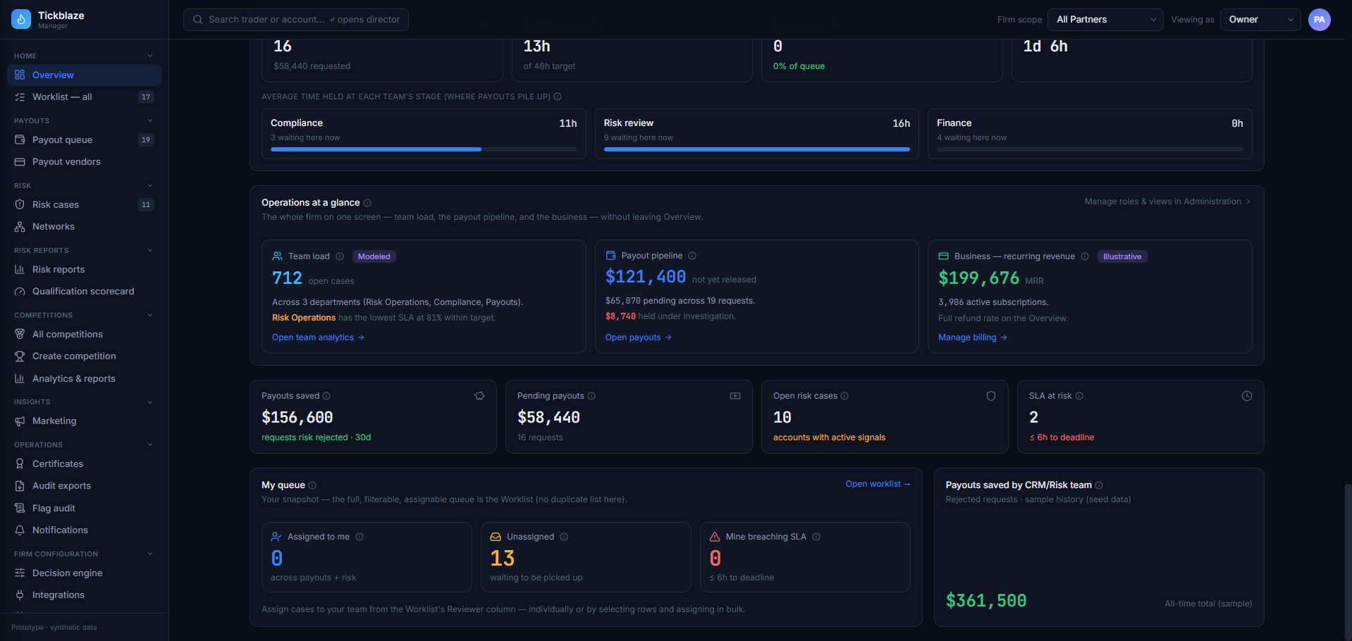The height and width of the screenshot is (641, 1352).
Task: Click the info icon next to Payouts saved
Action: pyautogui.click(x=326, y=396)
